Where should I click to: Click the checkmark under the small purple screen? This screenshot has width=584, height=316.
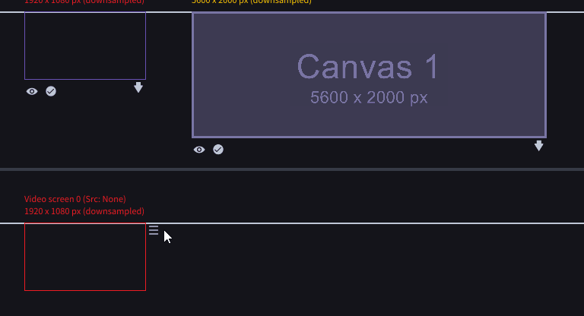point(51,91)
